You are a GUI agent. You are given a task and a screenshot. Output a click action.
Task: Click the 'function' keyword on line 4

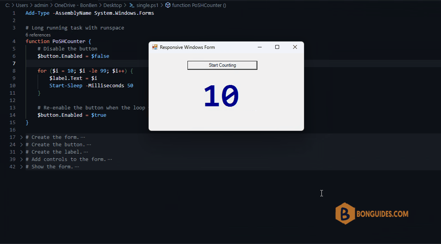tap(37, 41)
